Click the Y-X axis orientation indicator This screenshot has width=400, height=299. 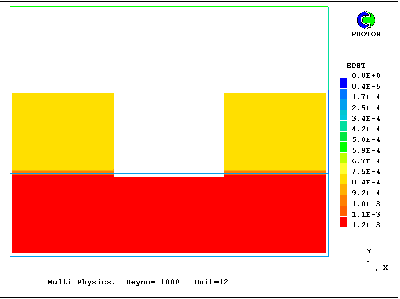pyautogui.click(x=373, y=266)
